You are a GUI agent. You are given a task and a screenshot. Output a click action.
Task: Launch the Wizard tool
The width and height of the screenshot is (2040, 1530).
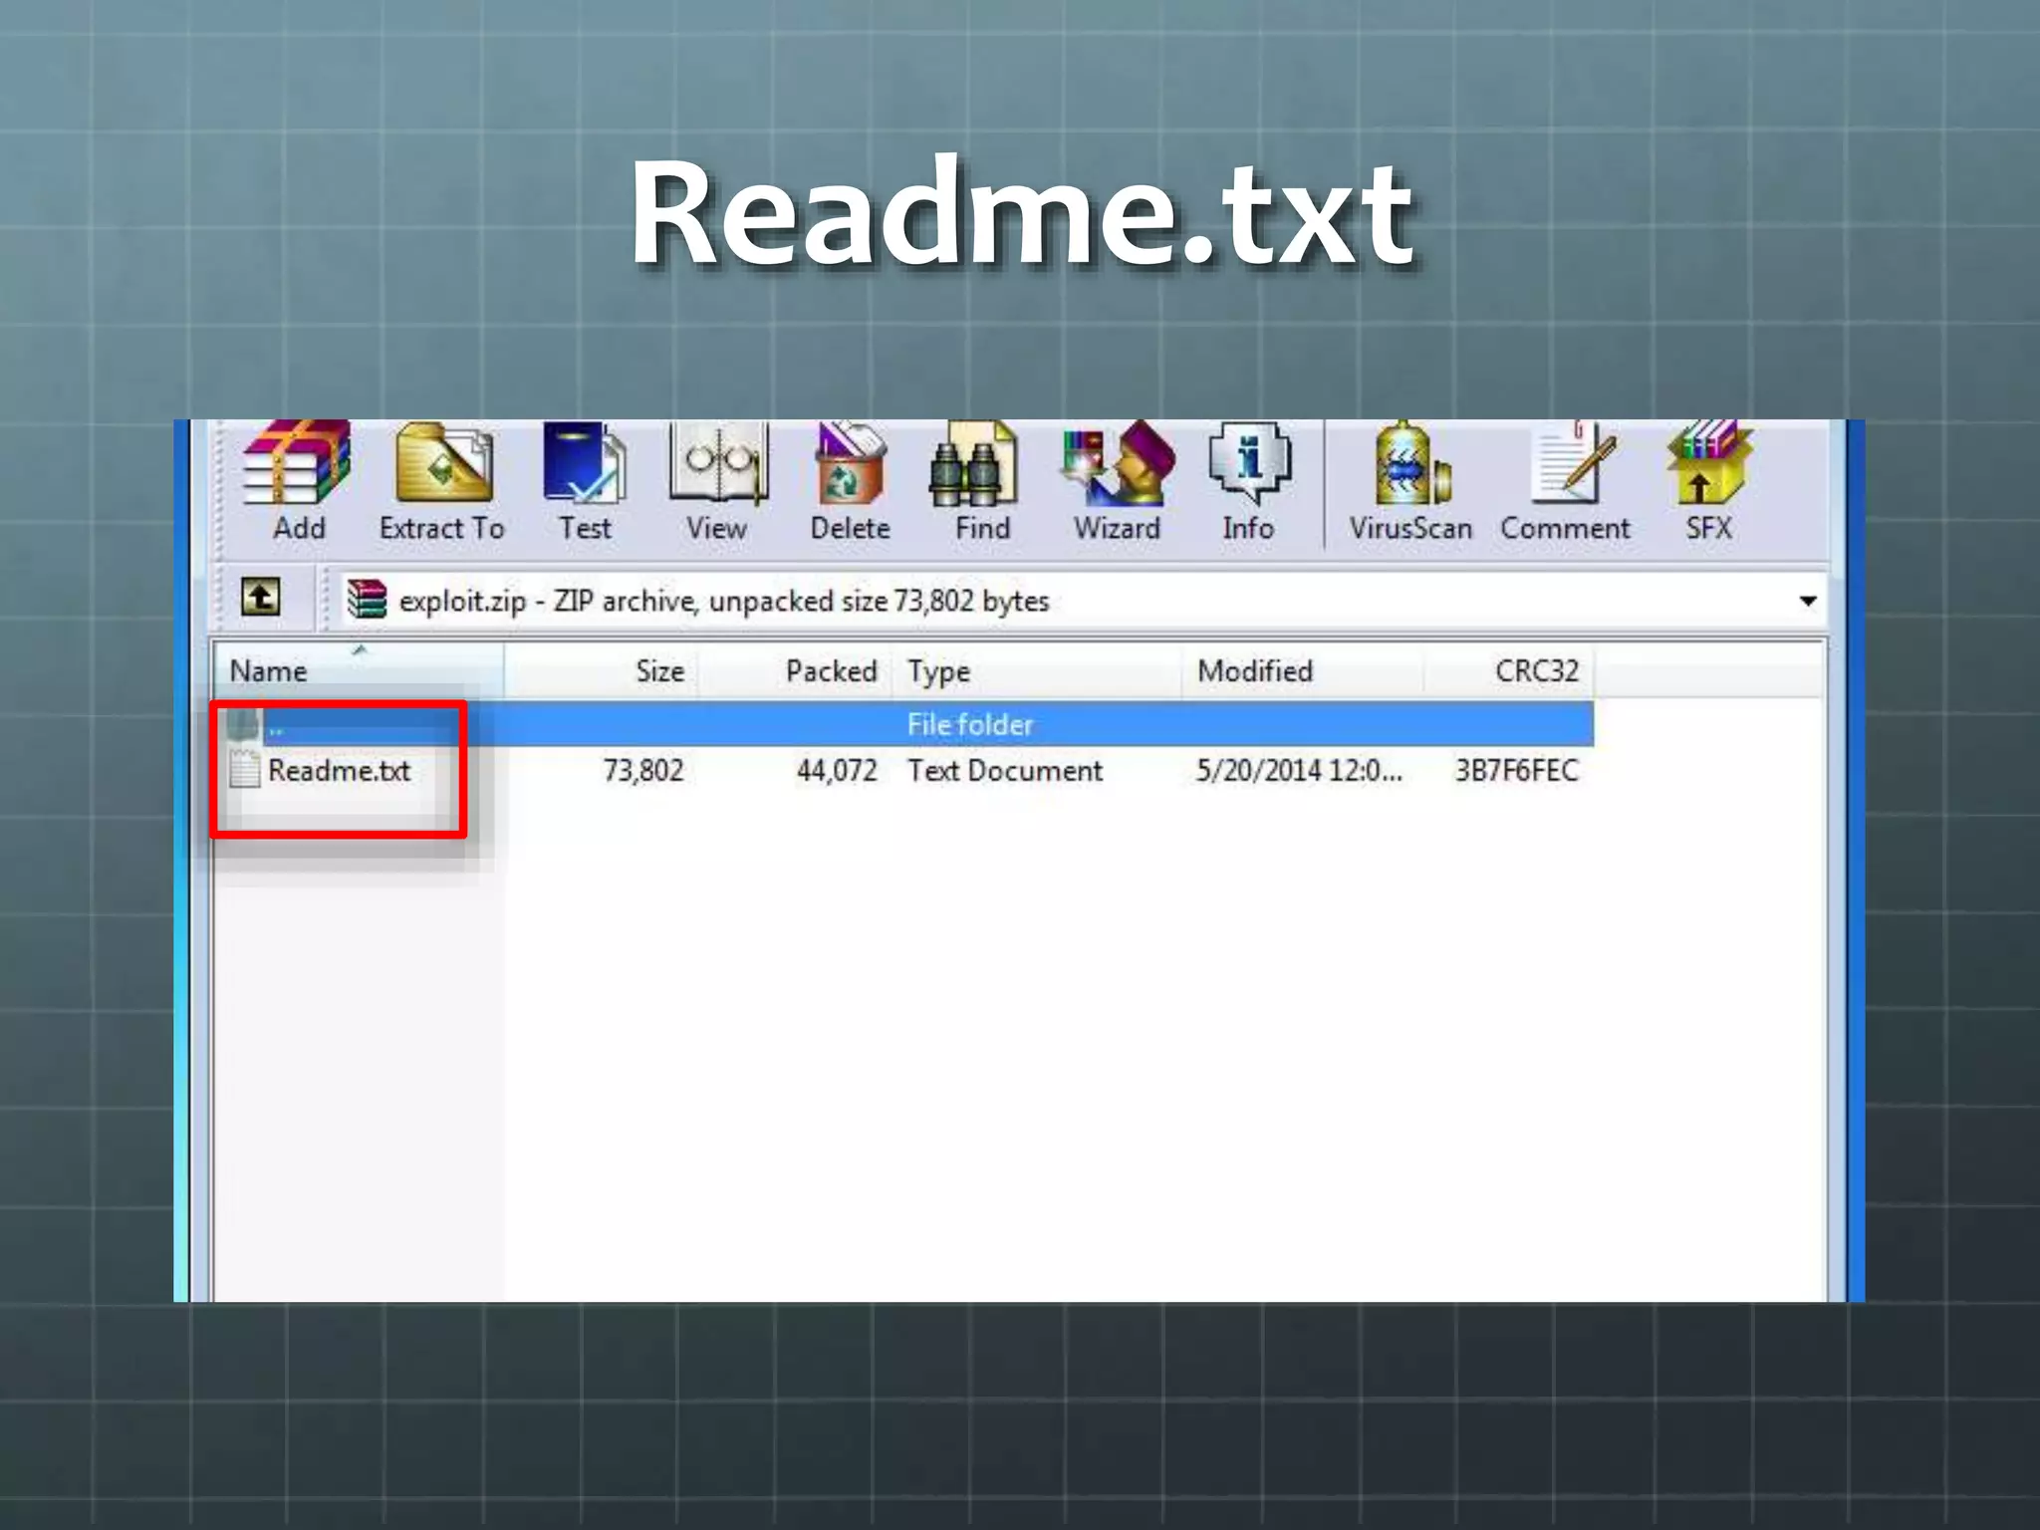pos(1117,482)
